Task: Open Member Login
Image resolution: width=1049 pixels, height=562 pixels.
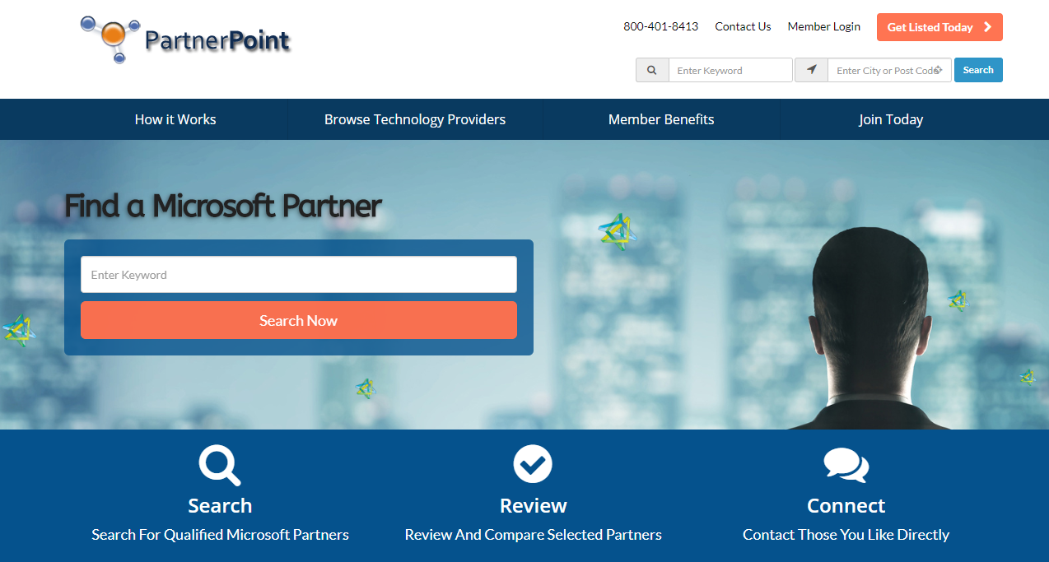Action: coord(824,26)
